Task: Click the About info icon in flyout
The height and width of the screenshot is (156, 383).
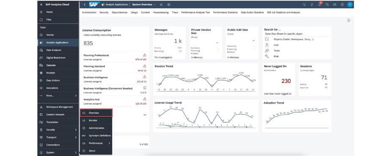Action: click(x=84, y=151)
